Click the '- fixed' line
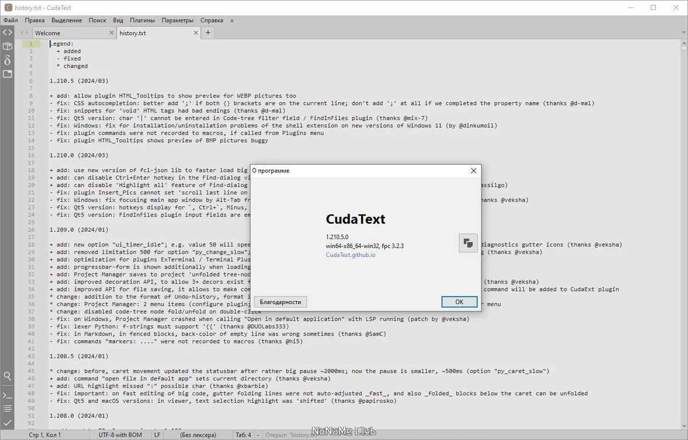The image size is (688, 440). [69, 59]
